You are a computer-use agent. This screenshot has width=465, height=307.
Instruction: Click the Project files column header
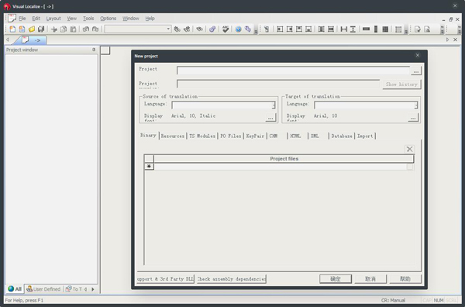tap(284, 159)
